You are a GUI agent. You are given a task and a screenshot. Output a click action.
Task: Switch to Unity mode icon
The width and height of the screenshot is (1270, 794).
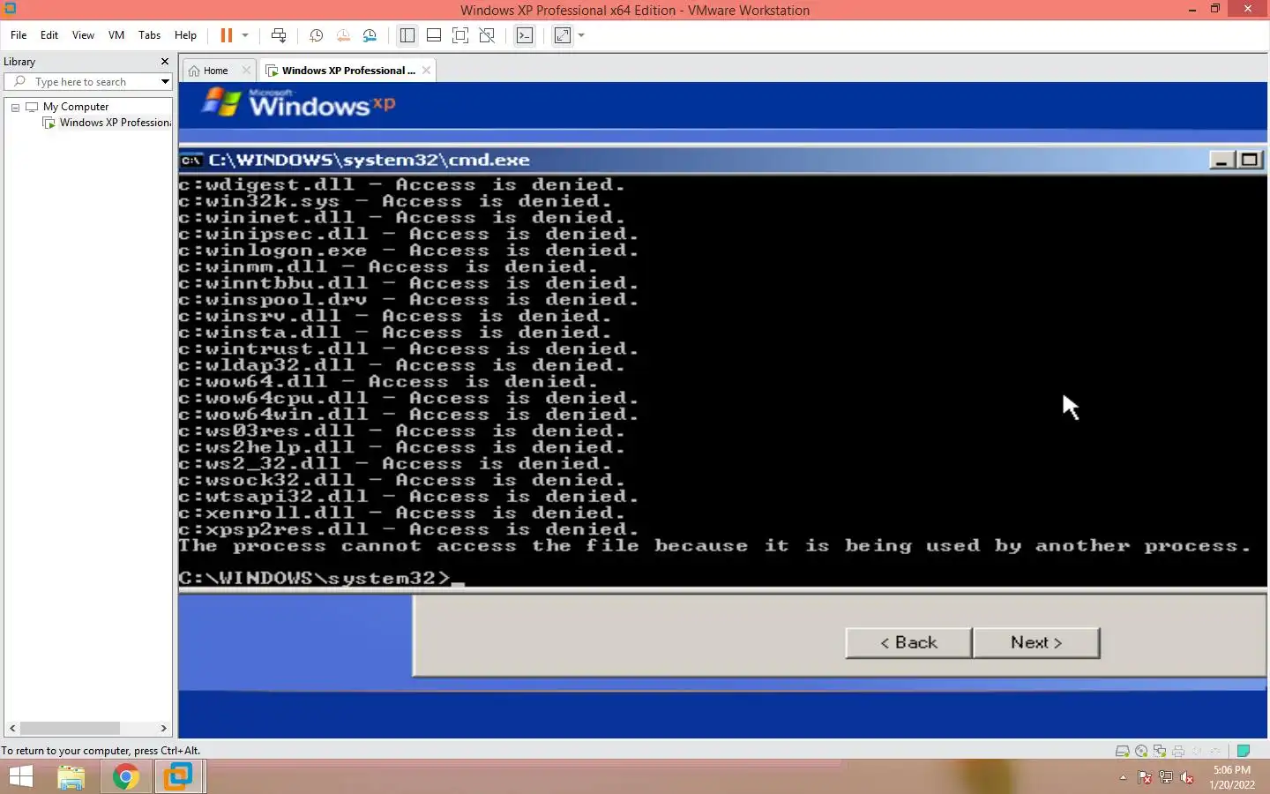[x=486, y=35]
